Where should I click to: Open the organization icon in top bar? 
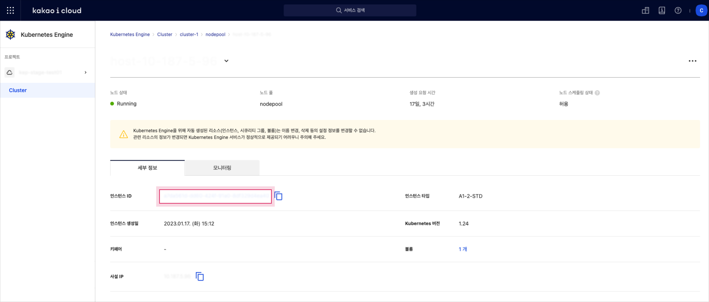(645, 10)
